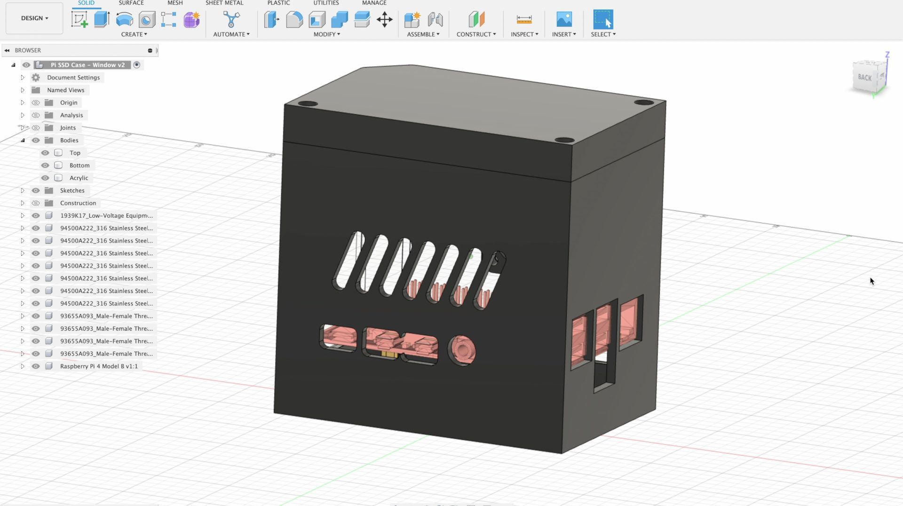This screenshot has width=903, height=506.
Task: Open the Hole tool
Action: (x=147, y=19)
